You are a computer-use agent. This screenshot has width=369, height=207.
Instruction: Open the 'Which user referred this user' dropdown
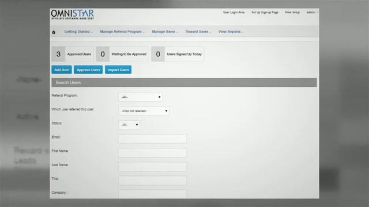pyautogui.click(x=144, y=111)
